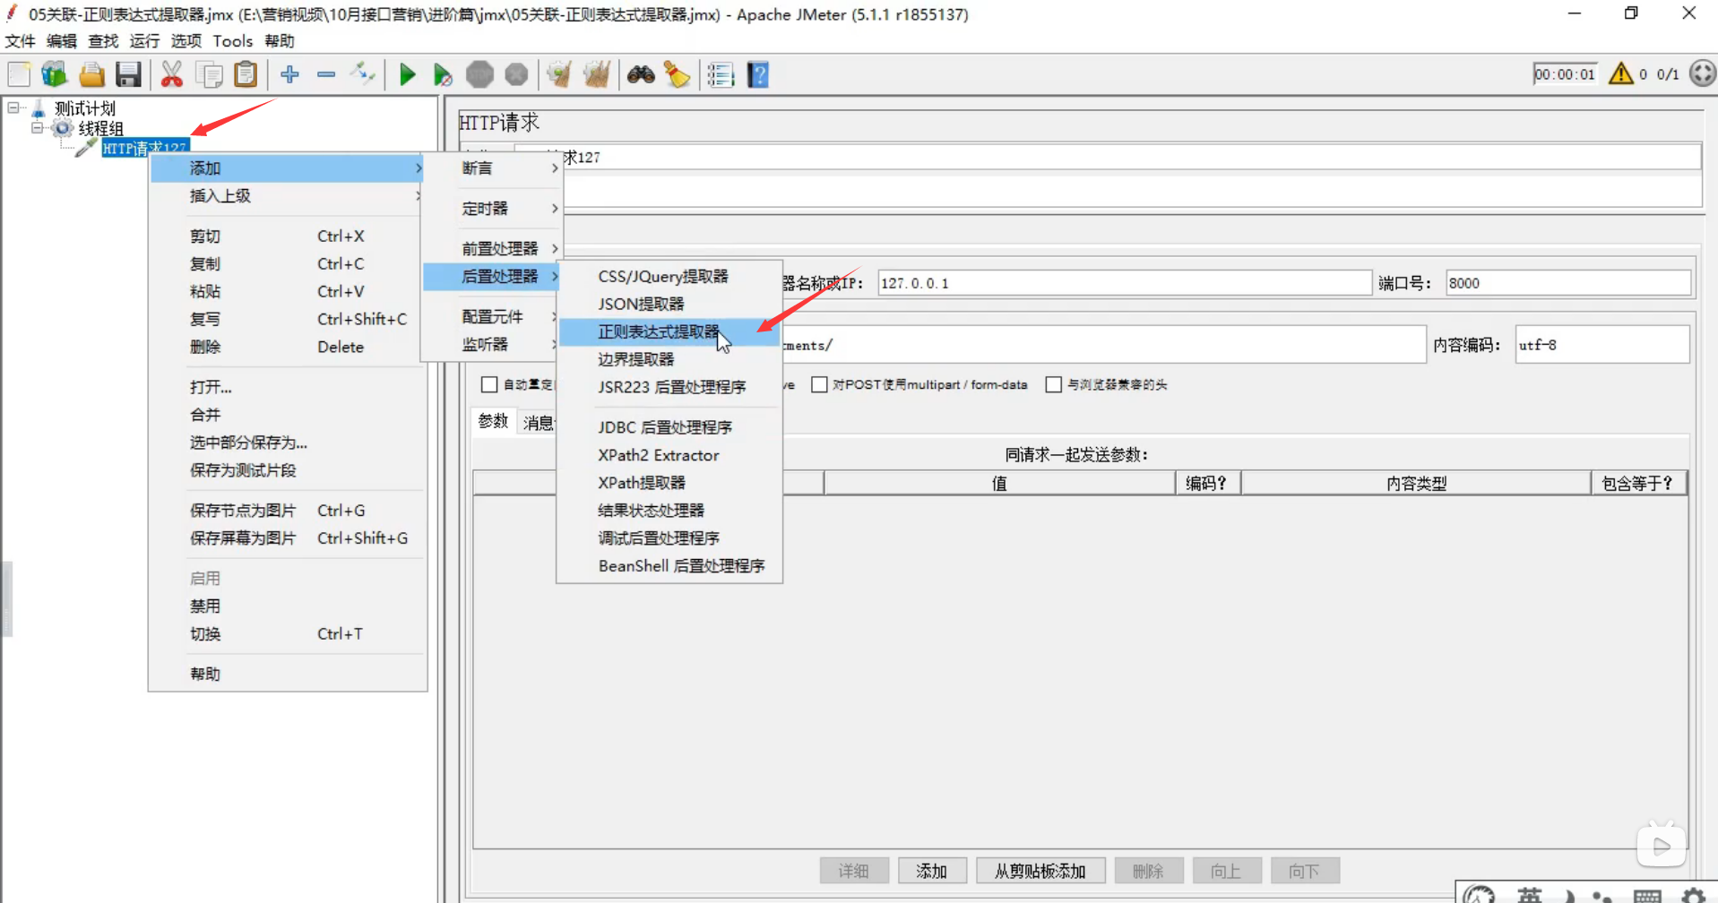Screen dimensions: 1718x903
Task: Reset search with the brush icon
Action: point(677,74)
